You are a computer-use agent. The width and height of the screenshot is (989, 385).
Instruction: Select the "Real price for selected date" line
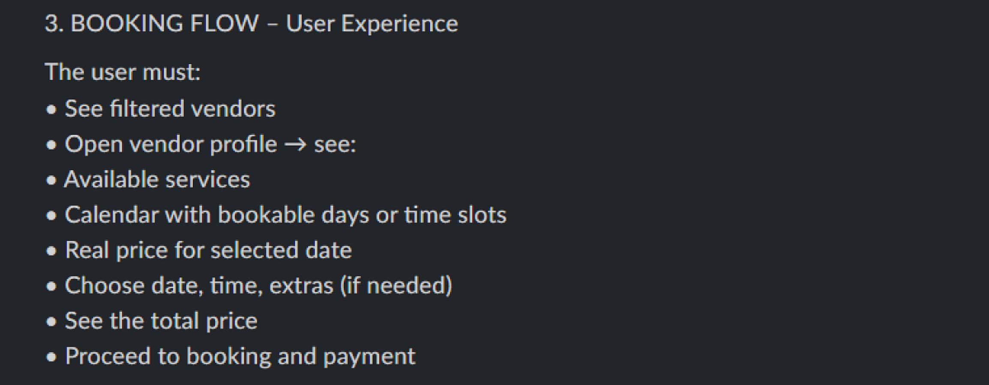[208, 250]
